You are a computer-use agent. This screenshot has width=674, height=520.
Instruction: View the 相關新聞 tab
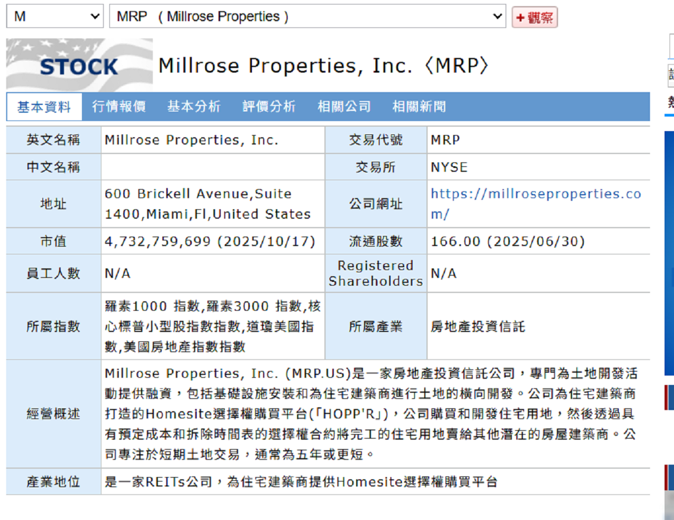pyautogui.click(x=419, y=107)
